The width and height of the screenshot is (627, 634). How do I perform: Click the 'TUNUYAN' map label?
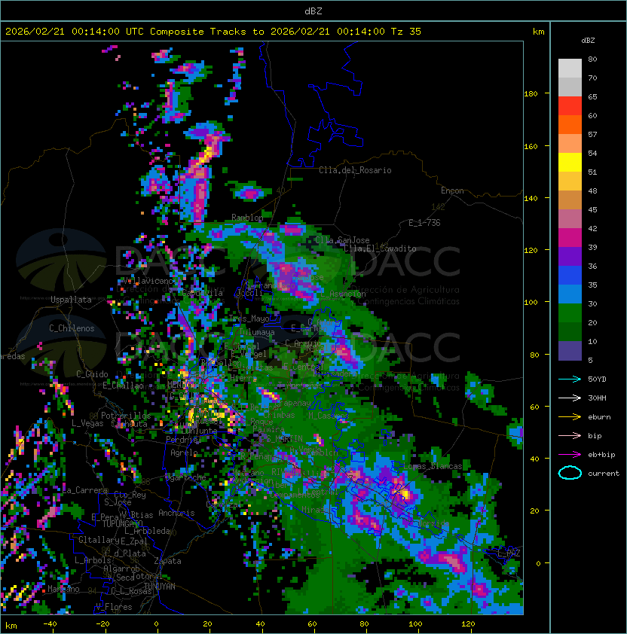click(x=160, y=587)
